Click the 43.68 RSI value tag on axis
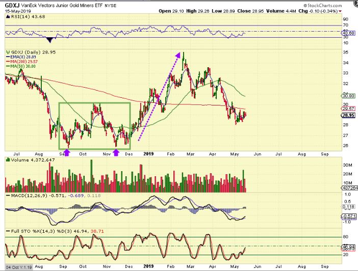This screenshot has width=358, height=271. [348, 33]
